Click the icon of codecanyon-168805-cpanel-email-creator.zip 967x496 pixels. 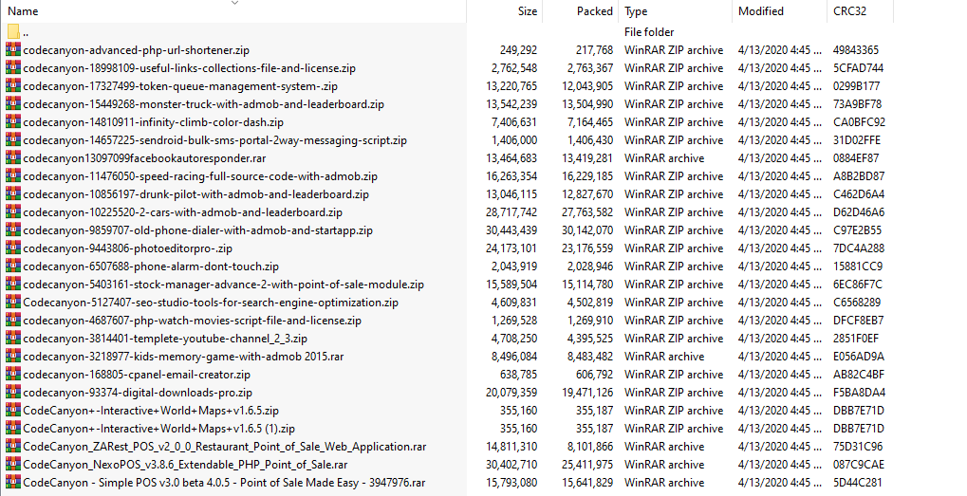pyautogui.click(x=13, y=374)
